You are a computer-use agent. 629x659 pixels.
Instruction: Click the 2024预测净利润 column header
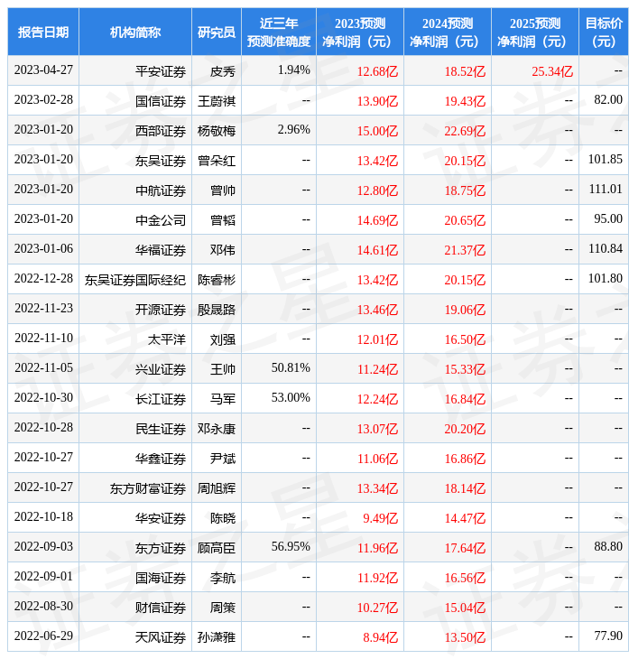448,32
